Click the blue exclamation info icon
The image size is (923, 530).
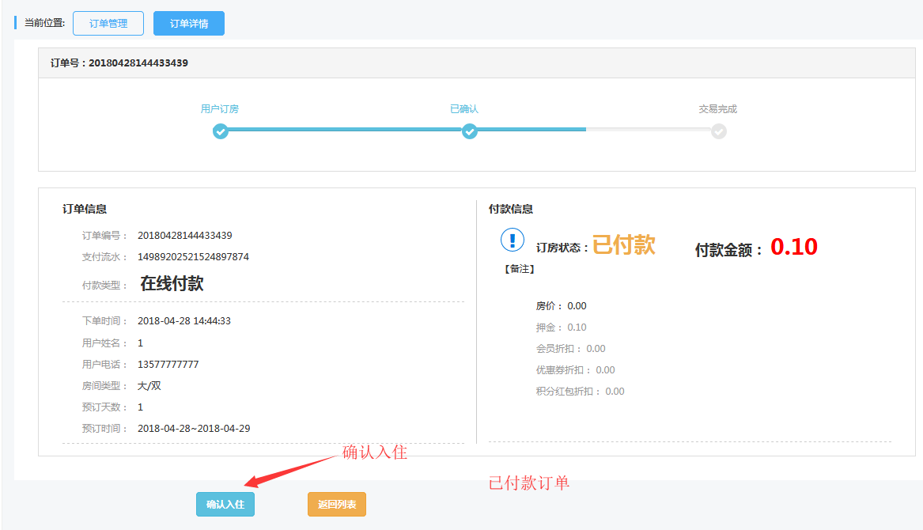tap(513, 240)
